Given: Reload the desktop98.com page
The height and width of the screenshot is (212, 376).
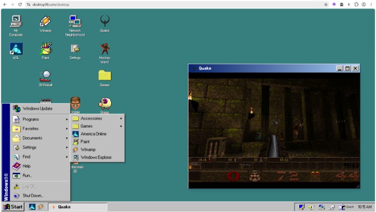Looking at the screenshot, I should click(20, 4).
